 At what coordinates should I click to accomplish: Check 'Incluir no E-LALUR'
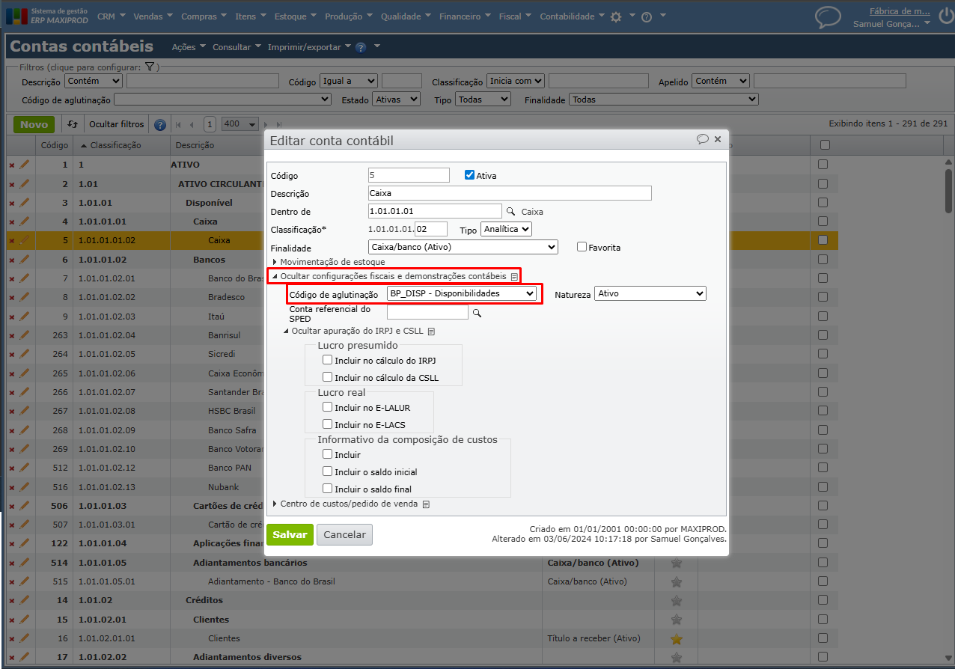(x=327, y=407)
